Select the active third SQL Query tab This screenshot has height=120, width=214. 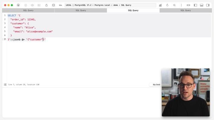tap(133, 10)
